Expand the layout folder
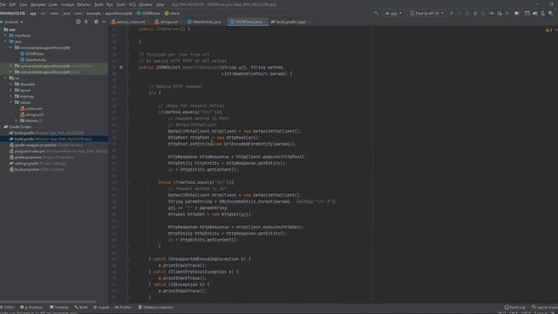The width and height of the screenshot is (558, 314). click(10, 90)
